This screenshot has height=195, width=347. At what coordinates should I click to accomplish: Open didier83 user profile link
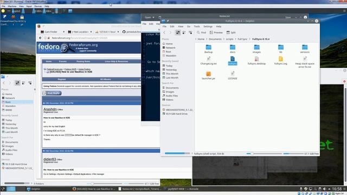[x=49, y=159]
